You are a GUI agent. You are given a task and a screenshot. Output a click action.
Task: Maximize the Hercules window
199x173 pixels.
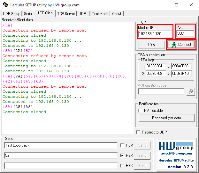177,5
